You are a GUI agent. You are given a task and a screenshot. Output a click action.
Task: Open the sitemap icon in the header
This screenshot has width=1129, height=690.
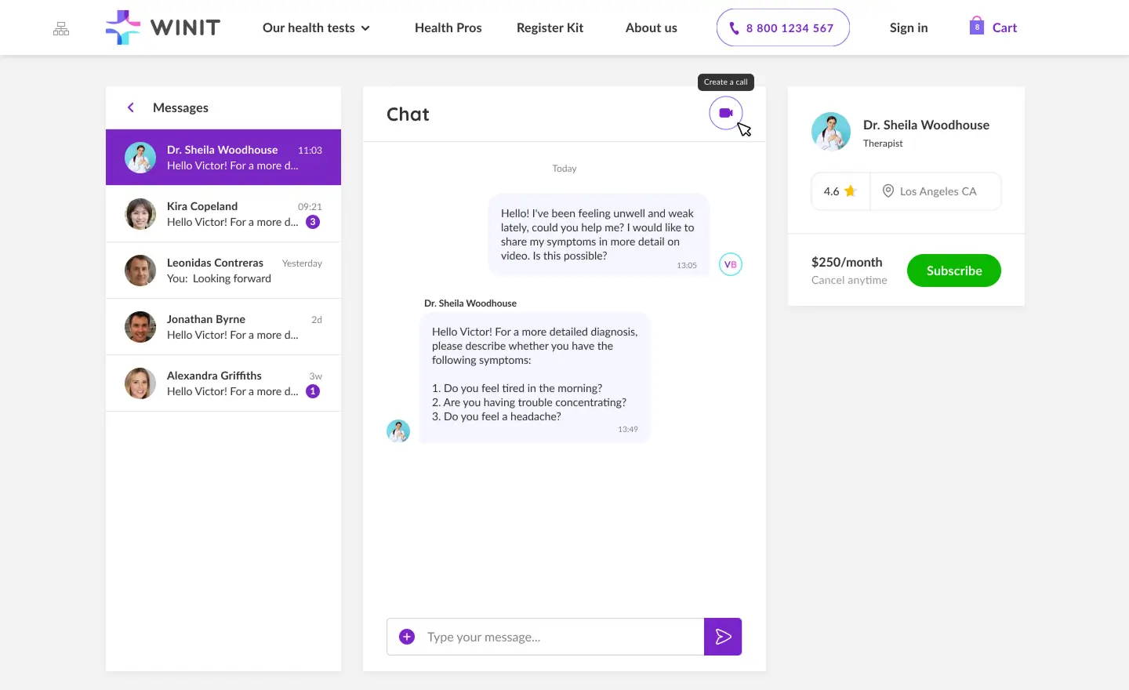pos(61,29)
